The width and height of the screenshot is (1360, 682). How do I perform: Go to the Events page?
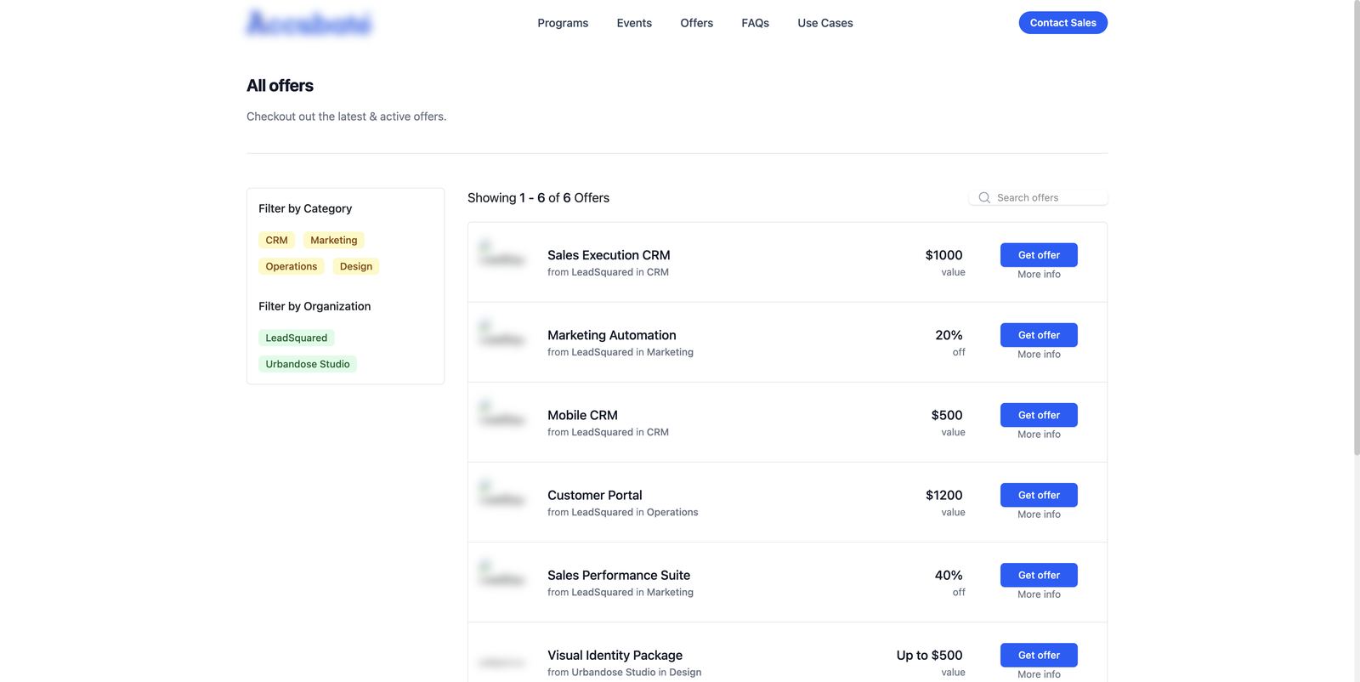[634, 23]
